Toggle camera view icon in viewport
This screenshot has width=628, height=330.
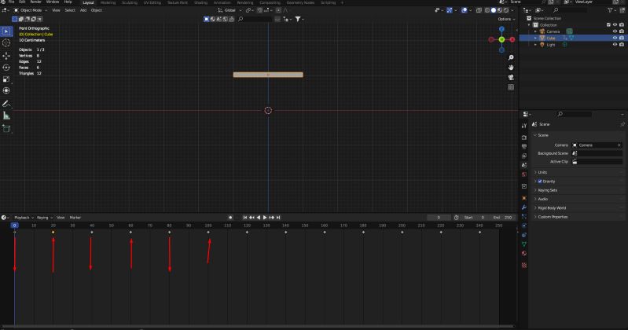pos(511,77)
